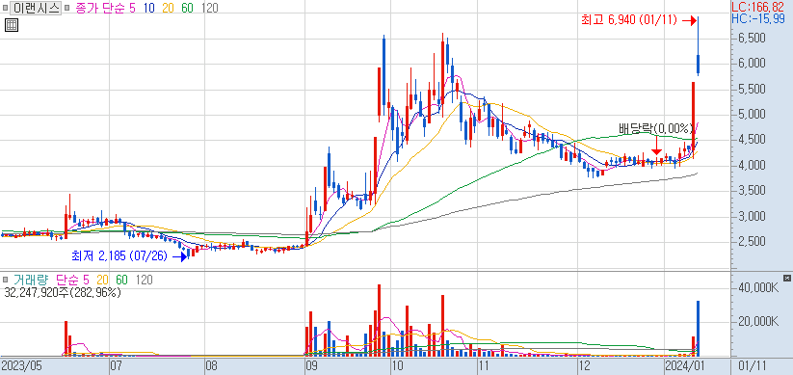Click the 08 month axis label
Viewport: 793px width, 375px height.
pos(211,366)
